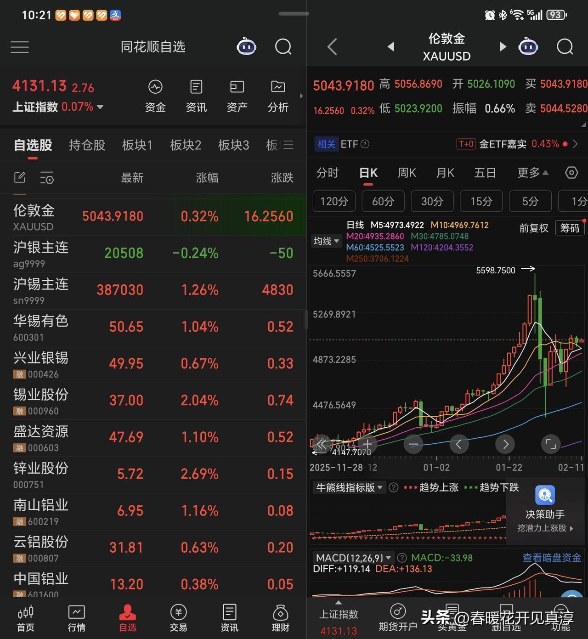Move chart left with circular left arrow

[x=459, y=444]
